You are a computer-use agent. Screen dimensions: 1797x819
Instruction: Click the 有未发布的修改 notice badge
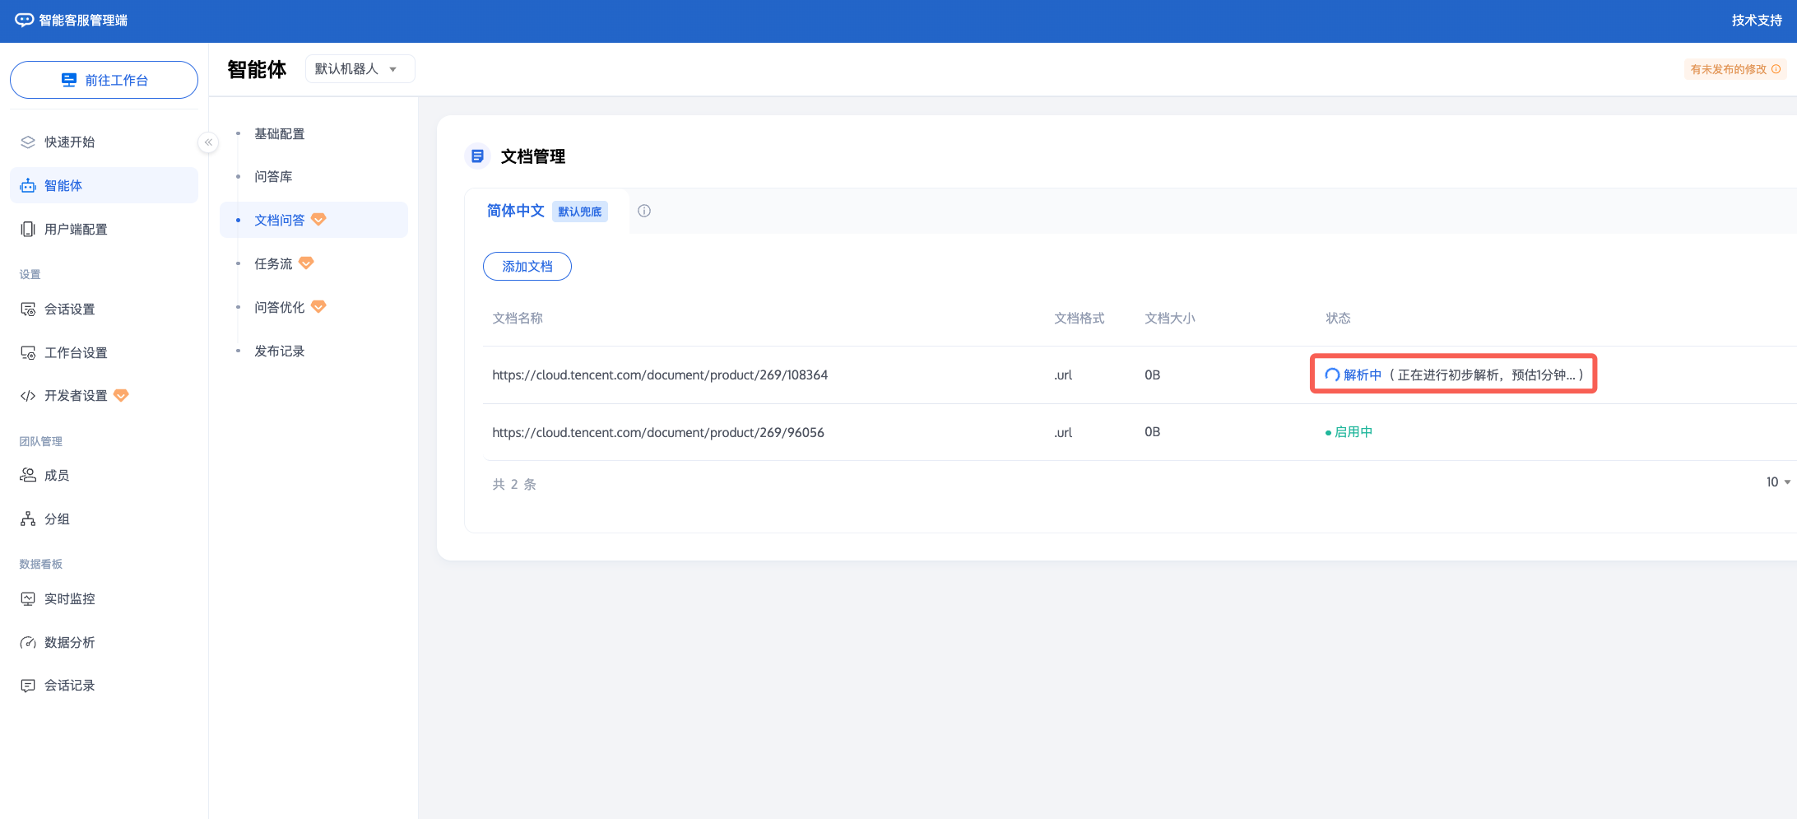[1734, 70]
